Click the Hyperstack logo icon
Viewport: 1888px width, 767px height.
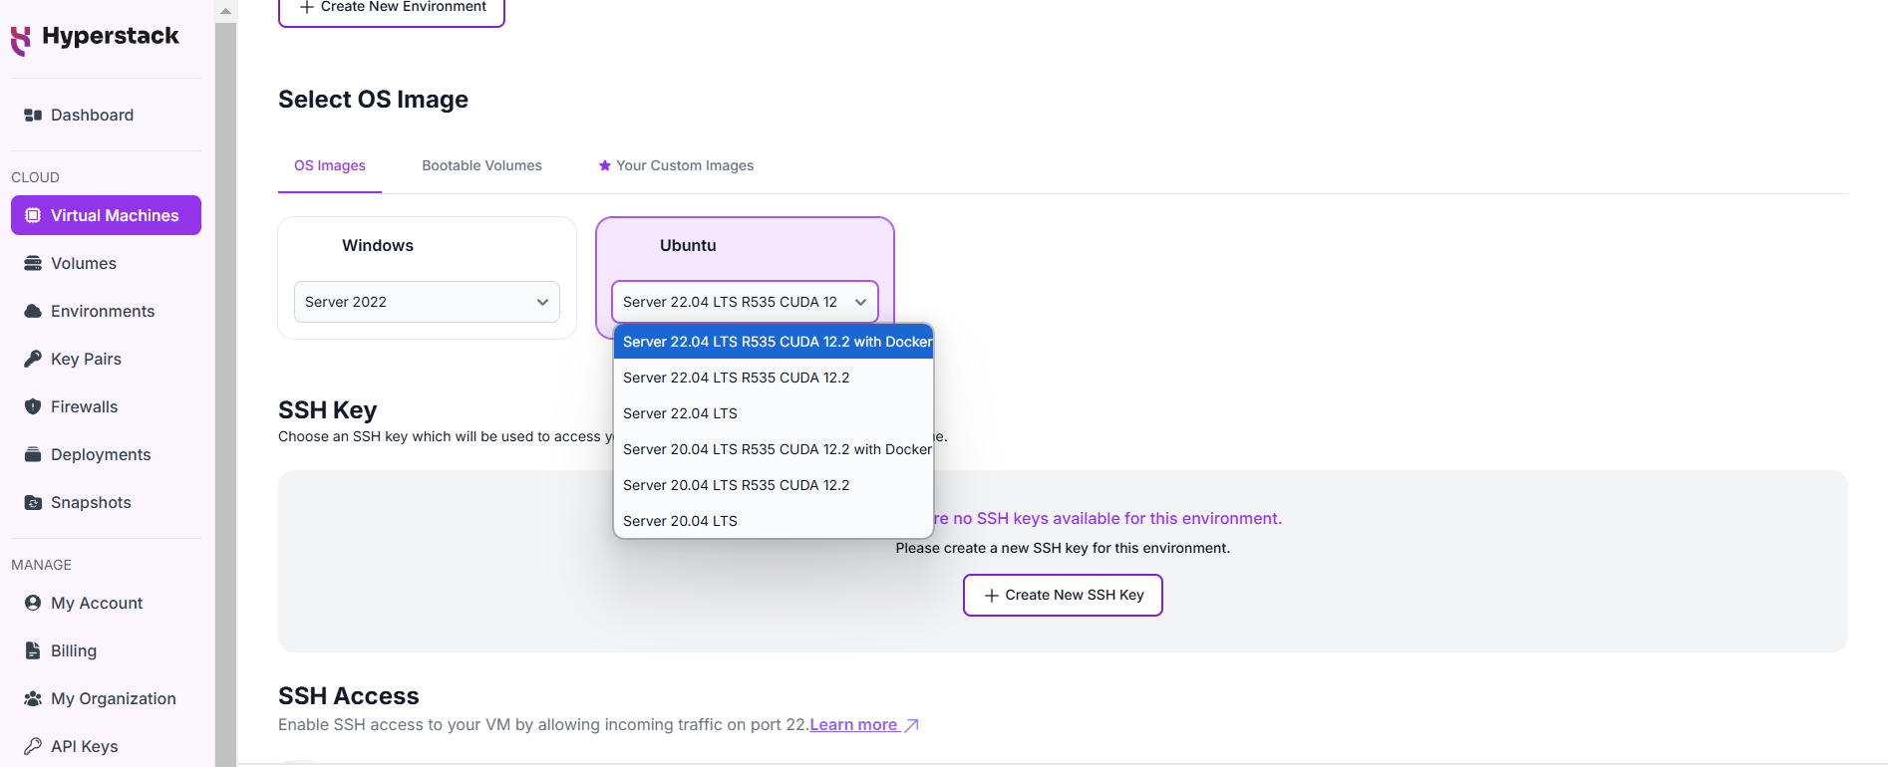coord(21,41)
